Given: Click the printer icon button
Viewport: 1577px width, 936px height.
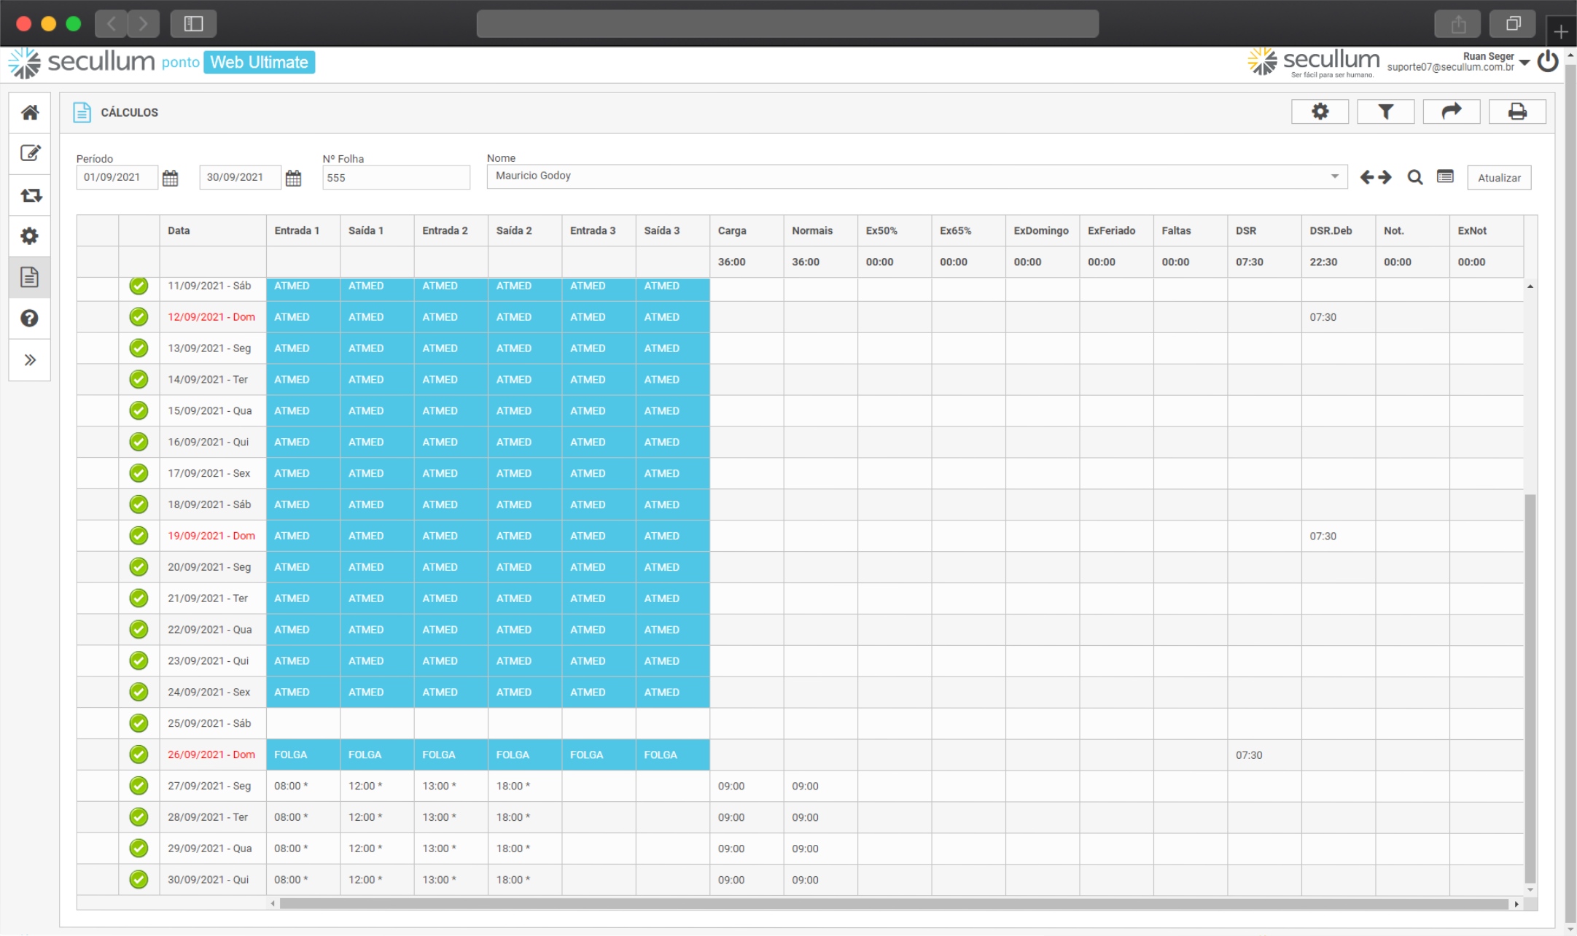Looking at the screenshot, I should click(x=1516, y=112).
